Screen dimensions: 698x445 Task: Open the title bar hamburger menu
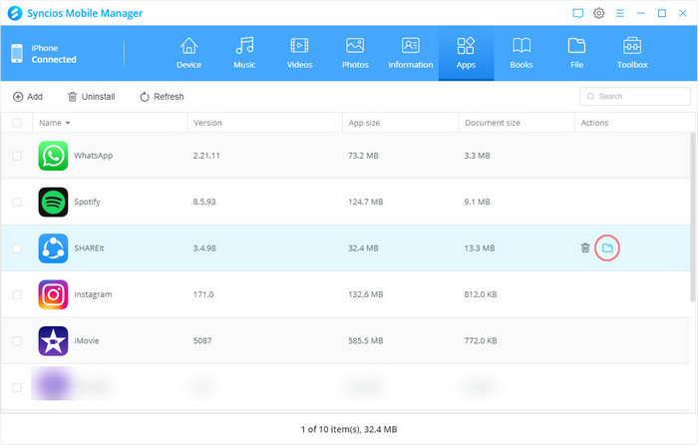pyautogui.click(x=620, y=13)
